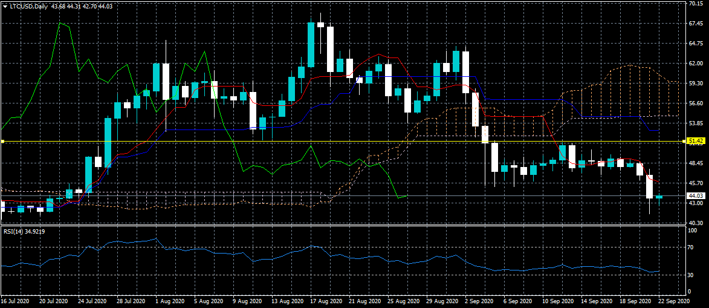The width and height of the screenshot is (709, 308).
Task: Select the yellow horizontal line at 51.42
Action: (x=344, y=142)
